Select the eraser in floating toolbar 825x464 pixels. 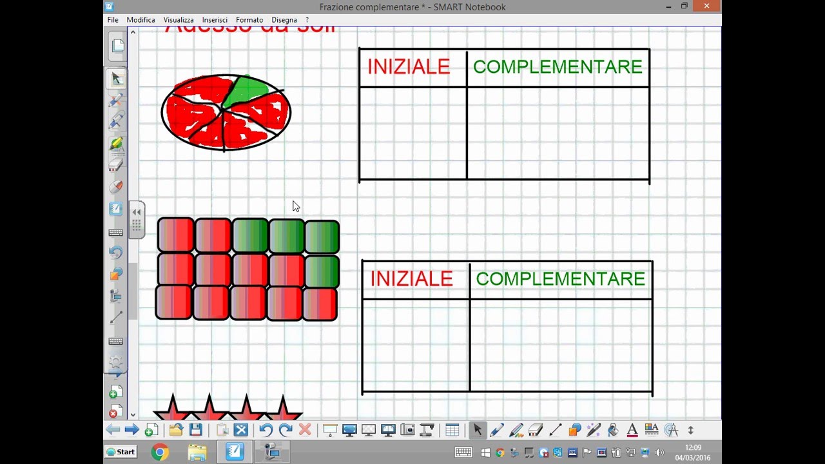tap(116, 165)
